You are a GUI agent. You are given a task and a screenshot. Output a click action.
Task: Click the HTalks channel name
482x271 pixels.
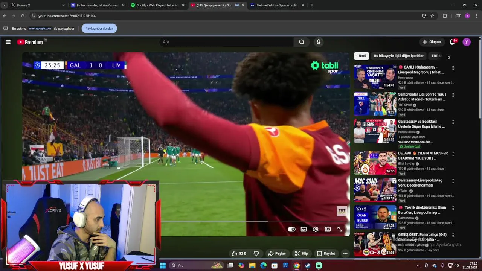click(403, 191)
